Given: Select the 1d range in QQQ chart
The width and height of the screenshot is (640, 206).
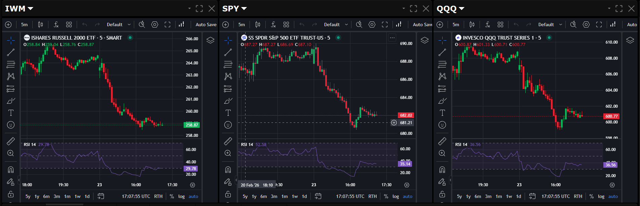Looking at the screenshot, I should [519, 196].
